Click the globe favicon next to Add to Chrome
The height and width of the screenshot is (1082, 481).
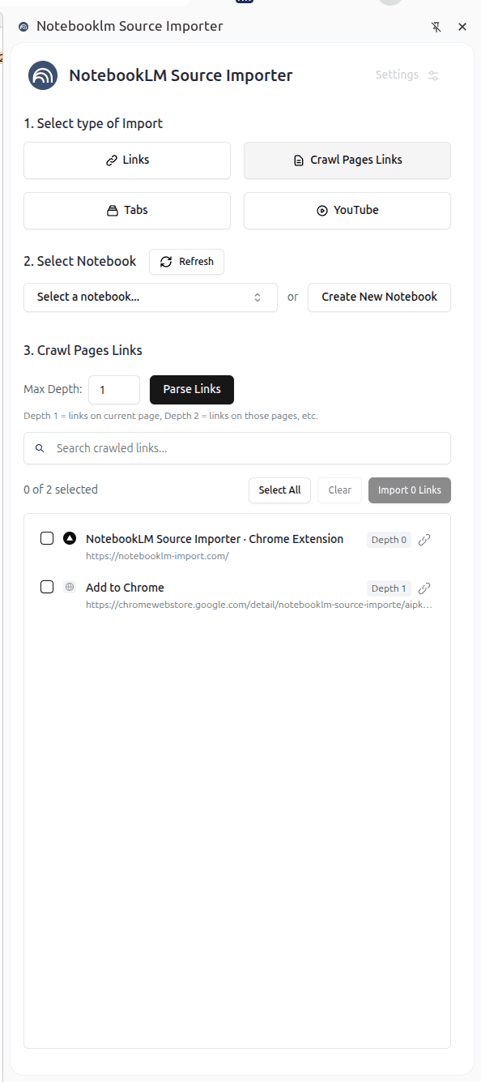pos(69,587)
